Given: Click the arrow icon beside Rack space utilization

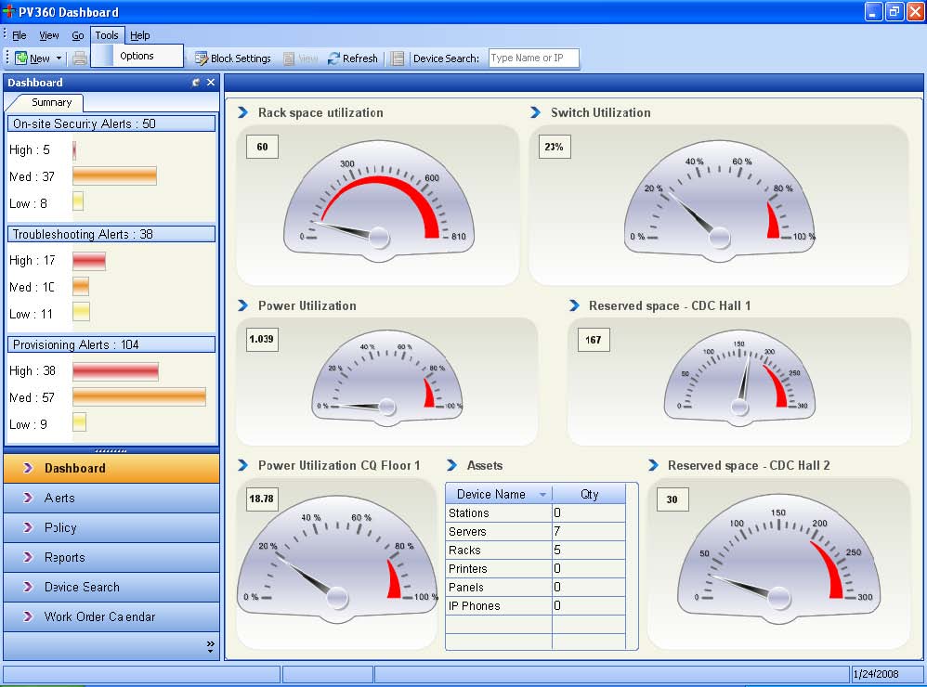Looking at the screenshot, I should pos(243,112).
